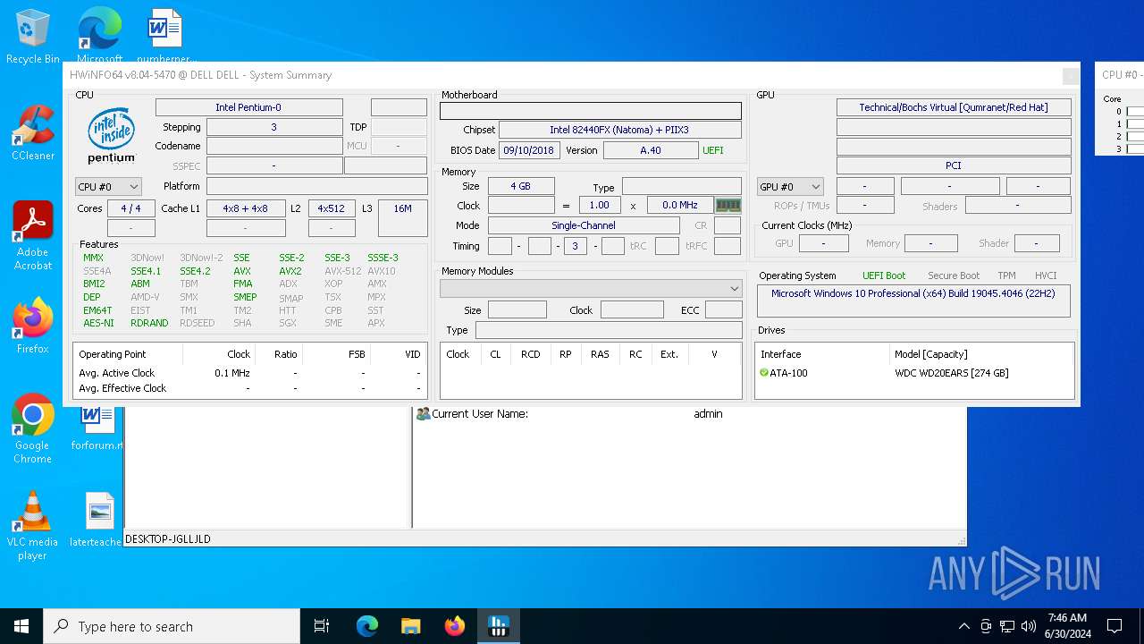Viewport: 1144px width, 644px height.
Task: Click the Current User Name icon
Action: click(x=424, y=414)
